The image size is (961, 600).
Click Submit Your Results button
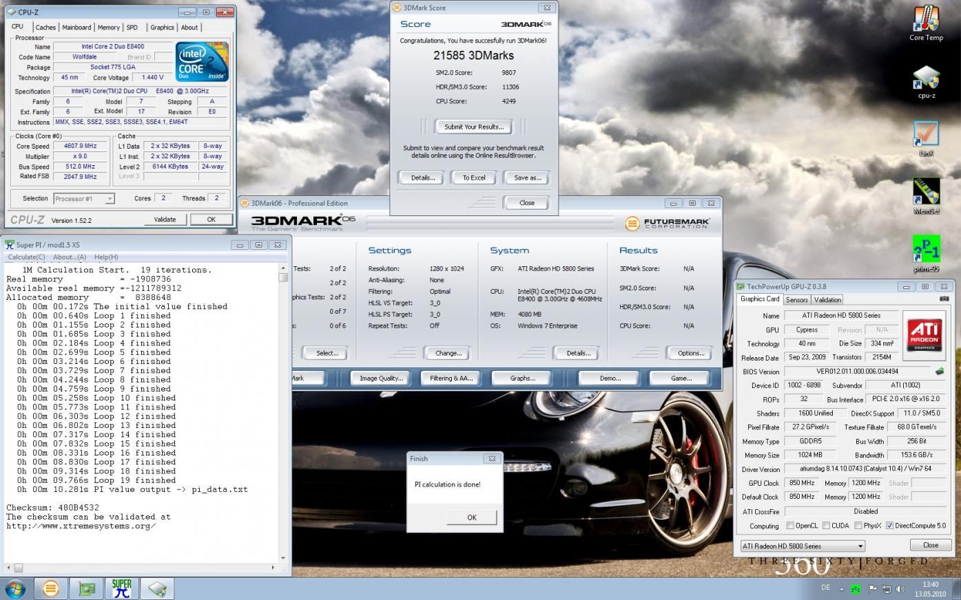click(474, 127)
